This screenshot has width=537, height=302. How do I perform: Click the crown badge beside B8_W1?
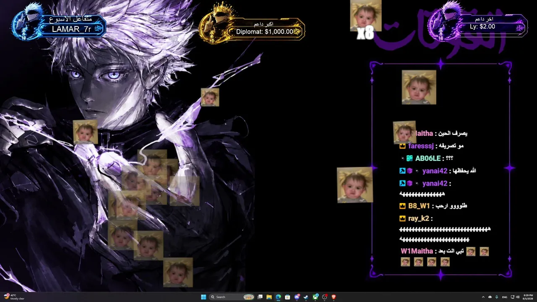[x=402, y=206]
